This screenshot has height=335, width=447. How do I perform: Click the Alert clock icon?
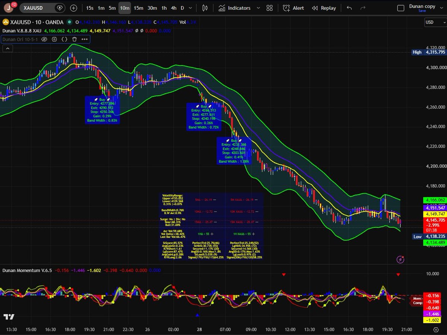[286, 8]
